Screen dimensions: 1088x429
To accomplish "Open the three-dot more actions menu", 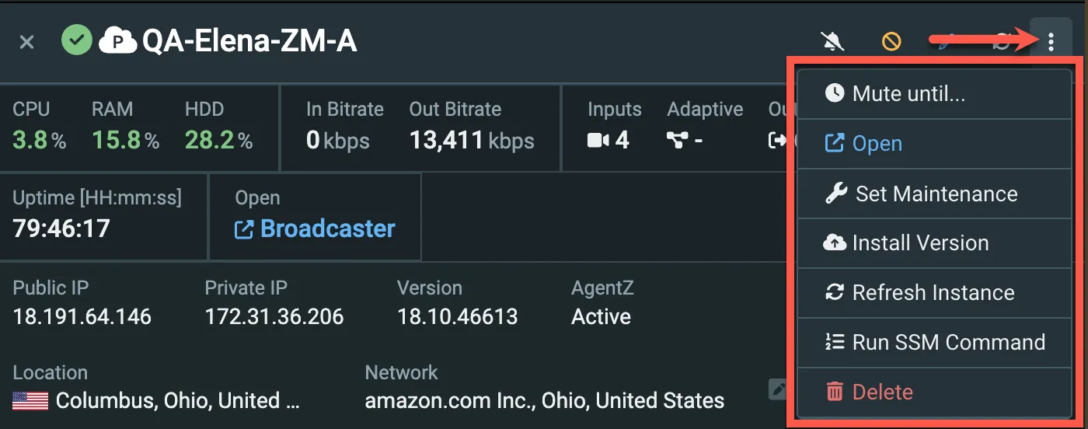I will (1051, 41).
